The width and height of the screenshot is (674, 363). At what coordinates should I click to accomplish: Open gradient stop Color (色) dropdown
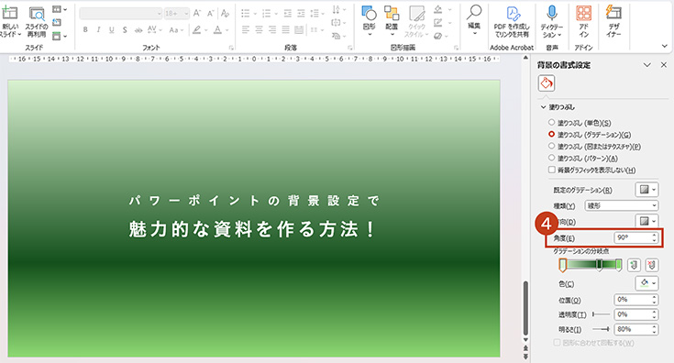coord(646,283)
